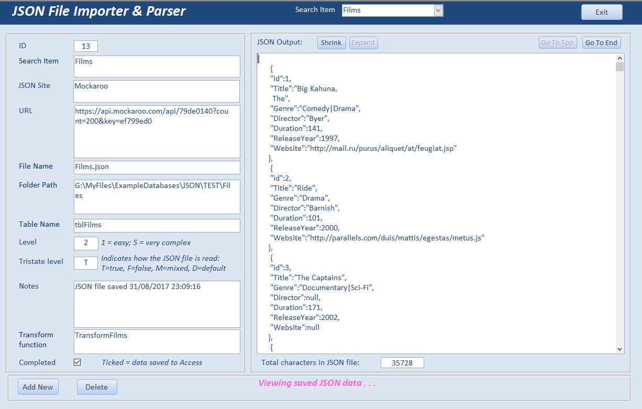This screenshot has width=642, height=409.
Task: Click the Ticked = data saved to Access hint
Action: pyautogui.click(x=152, y=362)
